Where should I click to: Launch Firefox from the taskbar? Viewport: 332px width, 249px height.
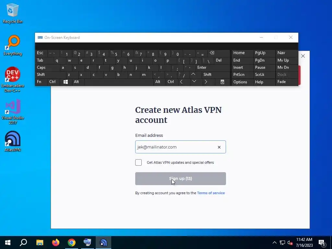(x=56, y=243)
